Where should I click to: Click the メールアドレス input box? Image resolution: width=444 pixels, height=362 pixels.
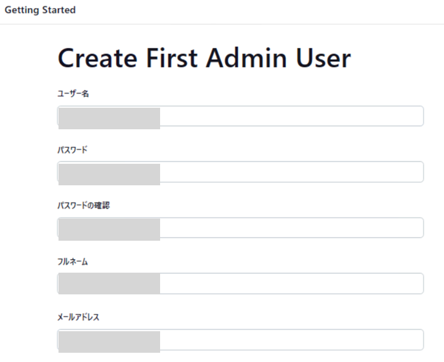[240, 339]
